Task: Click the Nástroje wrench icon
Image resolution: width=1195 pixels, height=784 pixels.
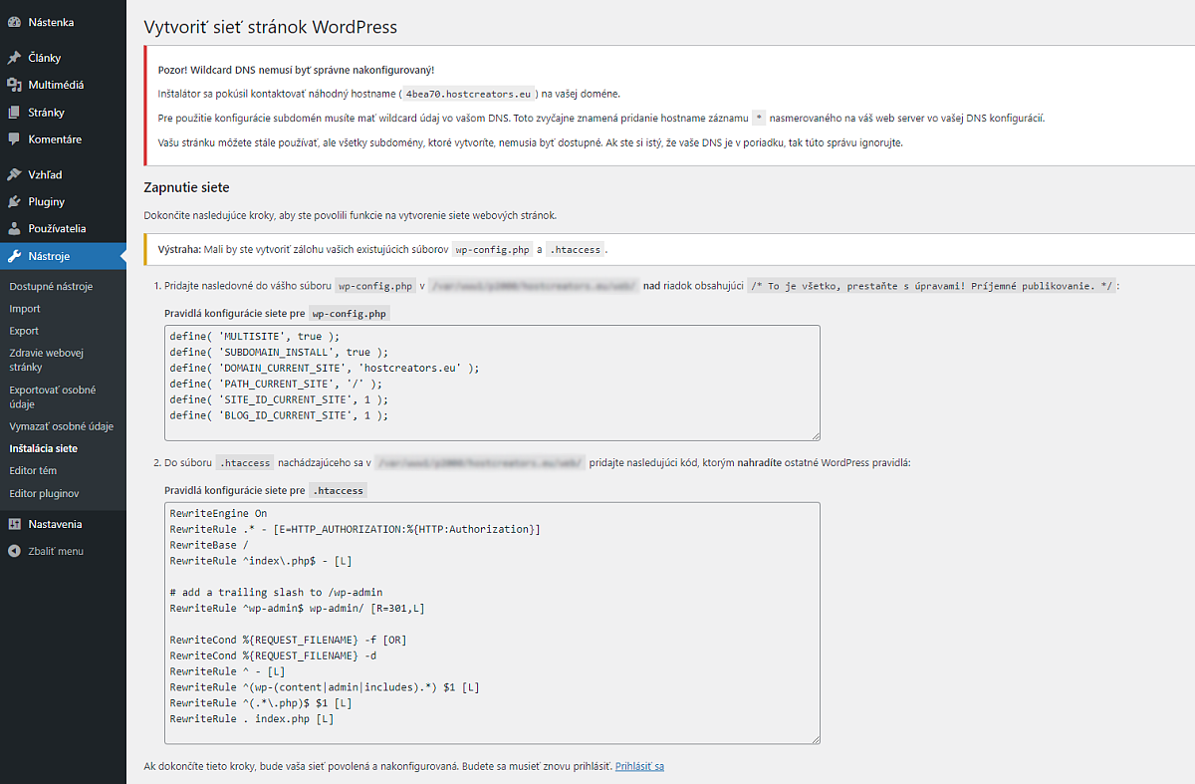Action: point(14,256)
